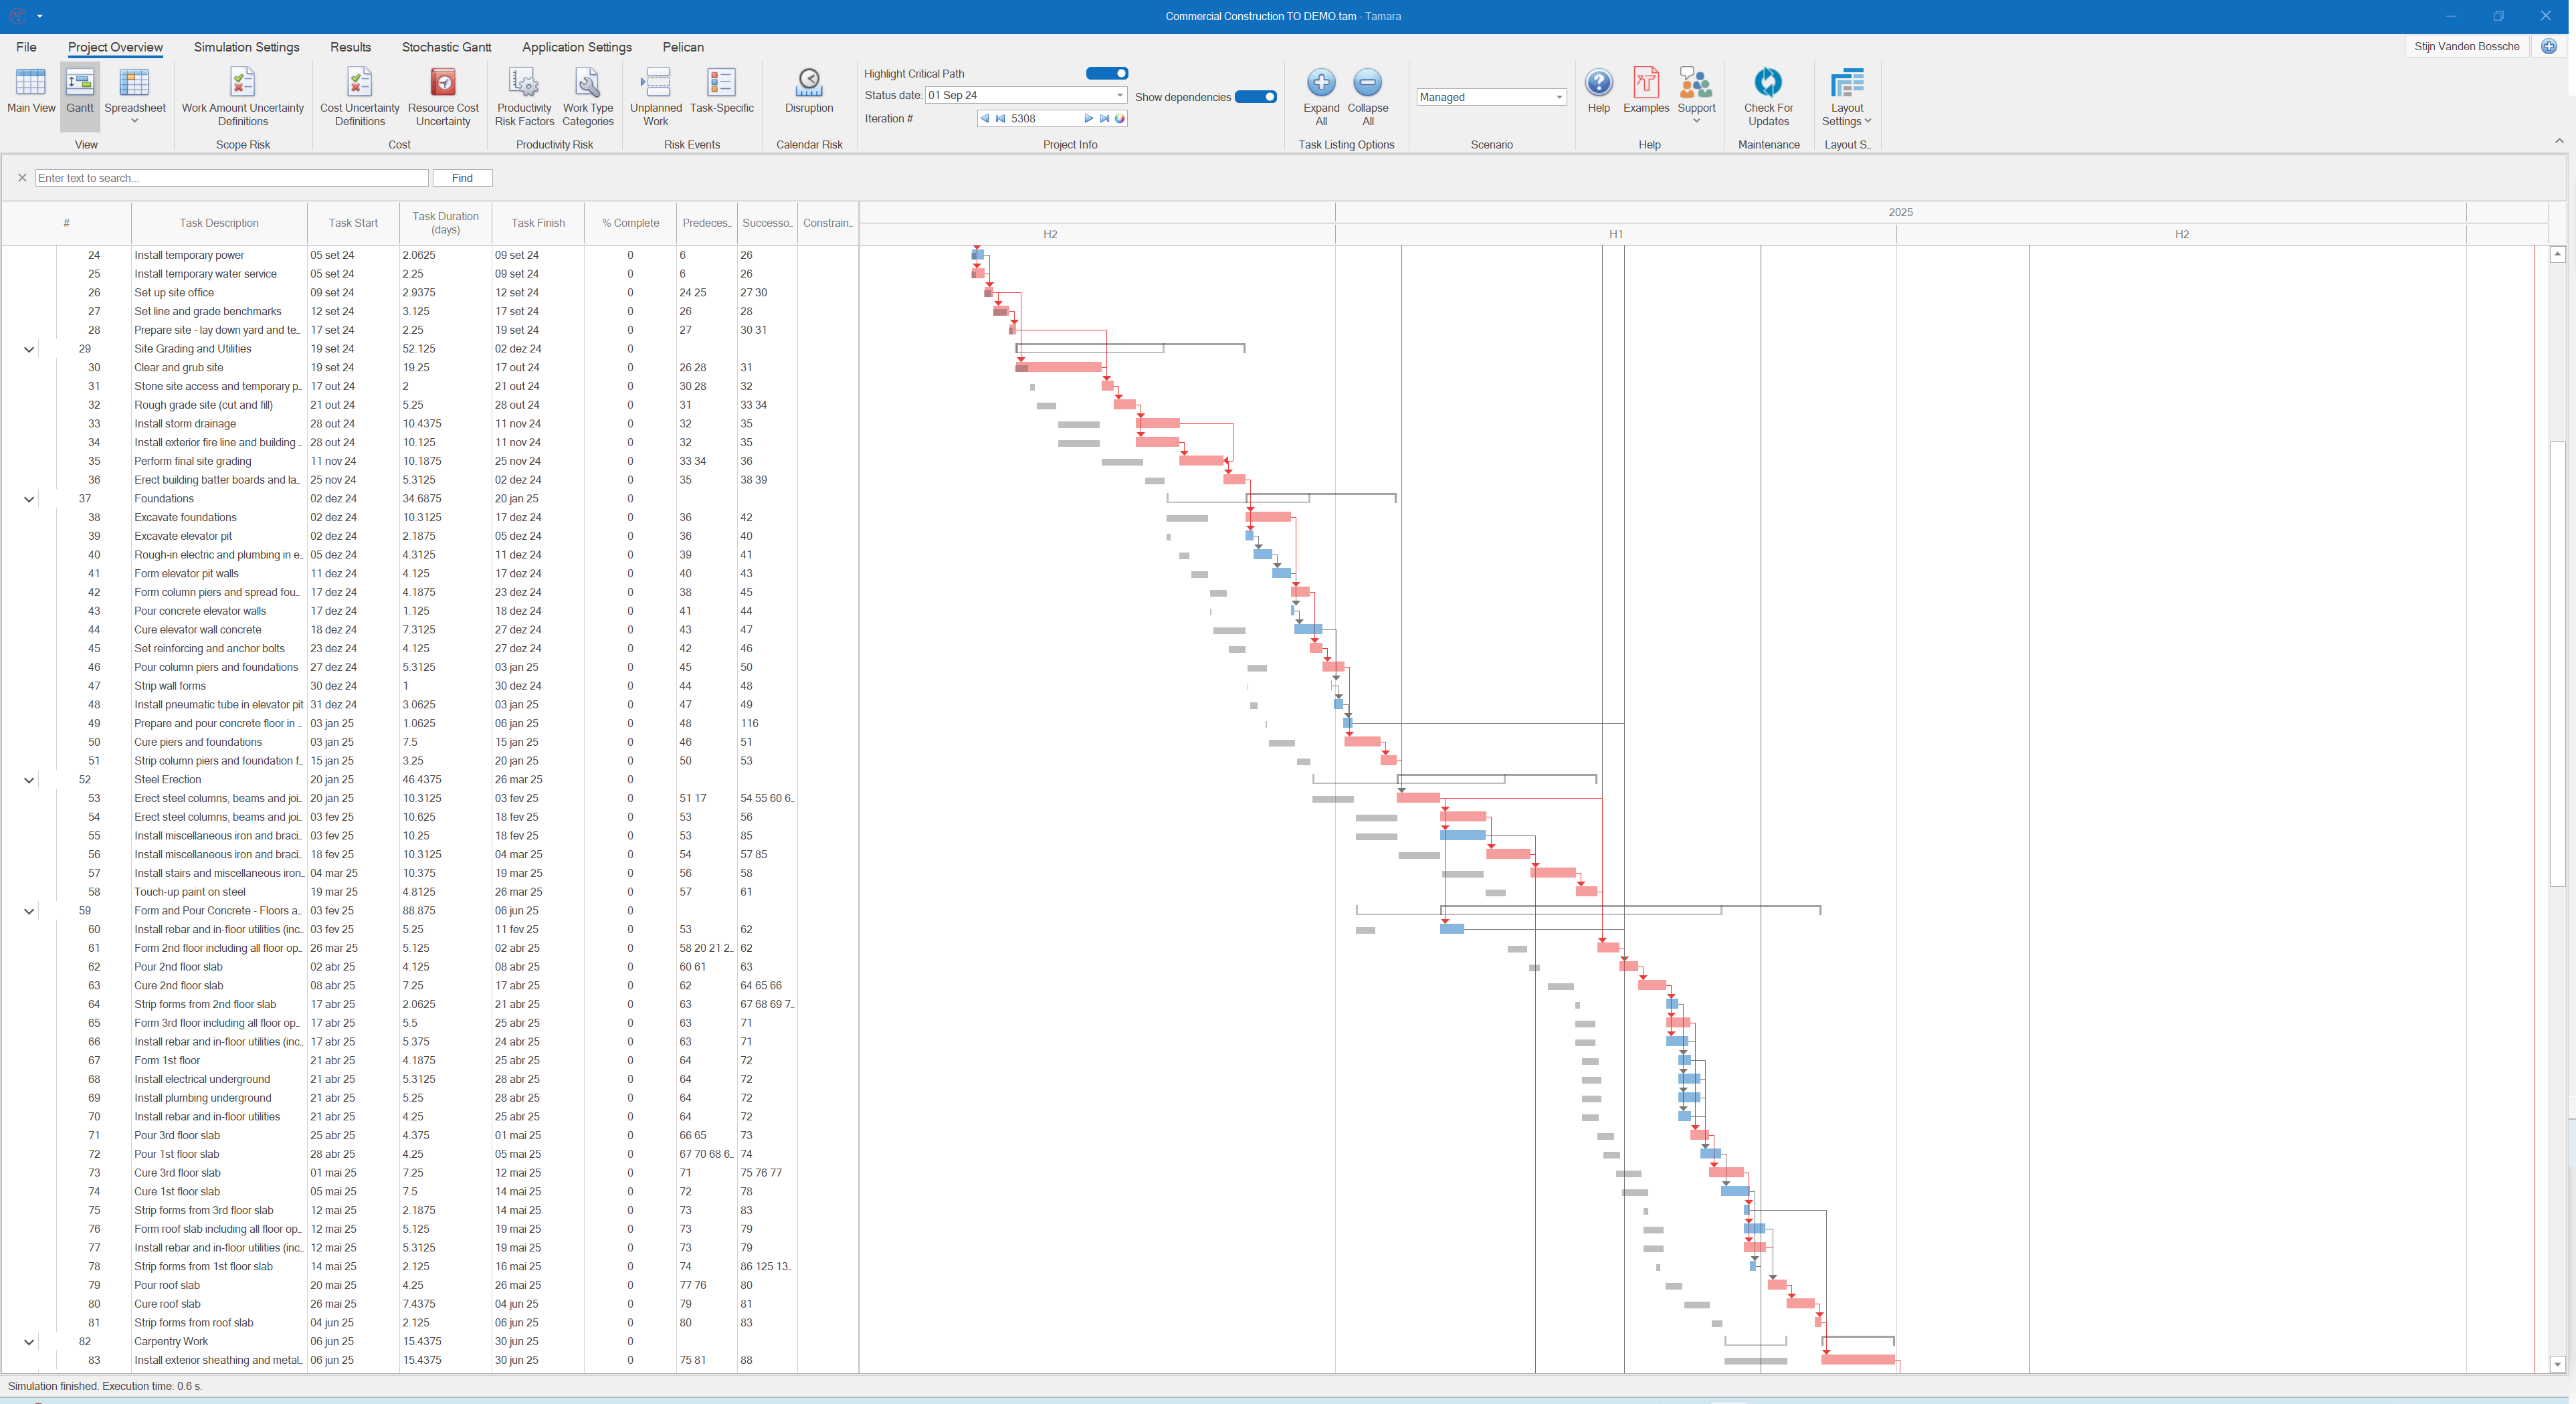Click the iteration color wheel icon
The height and width of the screenshot is (1404, 2576).
point(1120,118)
